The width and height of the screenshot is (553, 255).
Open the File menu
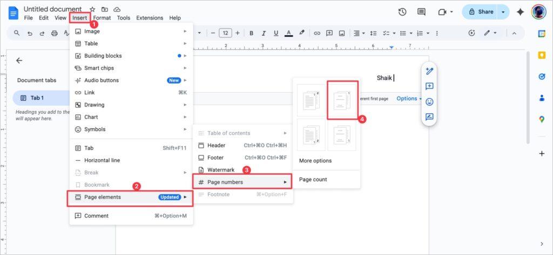coord(28,18)
